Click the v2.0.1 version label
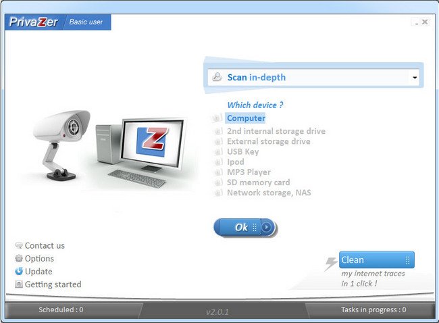 (x=217, y=312)
